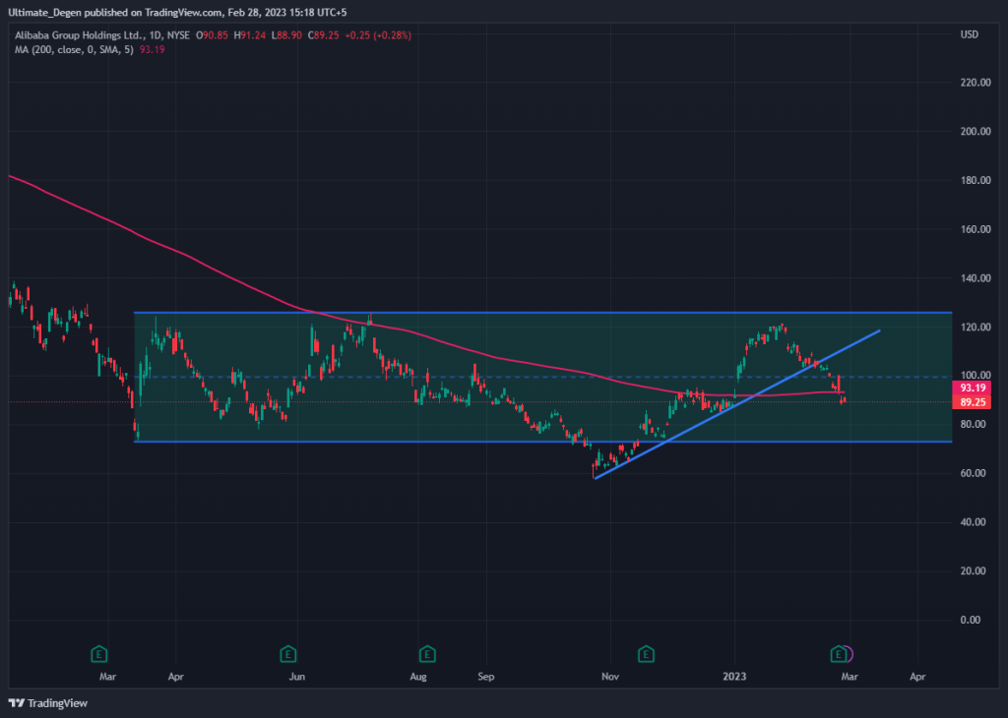Image resolution: width=1008 pixels, height=718 pixels.
Task: Click the earnings icon above the Aug label
Action: click(427, 653)
